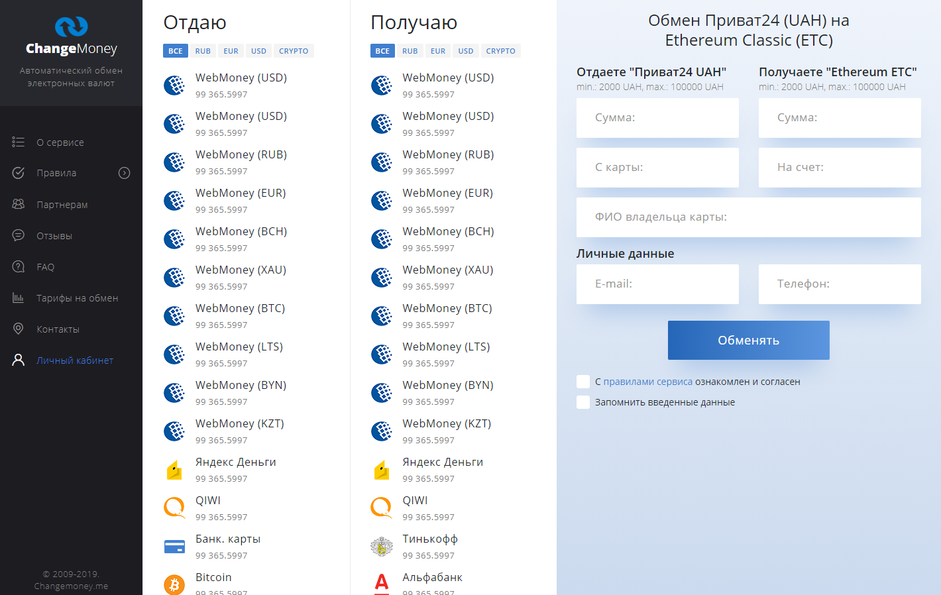941x595 pixels.
Task: Select CRYPTO filter tab under Отдаю
Action: (294, 51)
